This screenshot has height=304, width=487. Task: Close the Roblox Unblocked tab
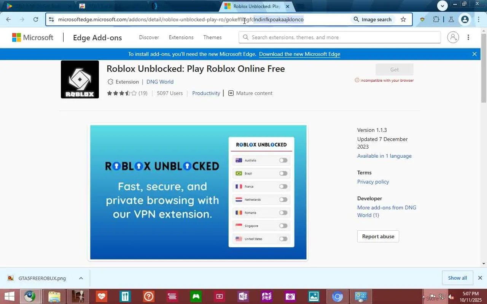[288, 6]
